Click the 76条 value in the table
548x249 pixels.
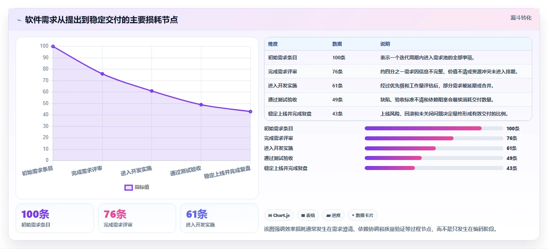pos(338,72)
